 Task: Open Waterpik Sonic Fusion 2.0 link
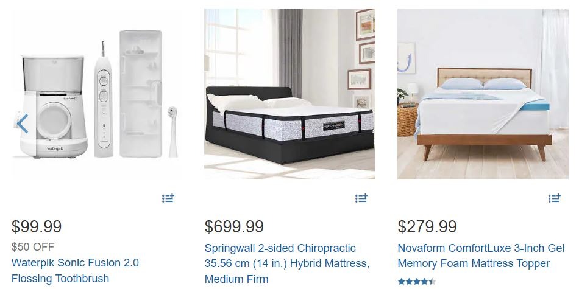(x=75, y=271)
